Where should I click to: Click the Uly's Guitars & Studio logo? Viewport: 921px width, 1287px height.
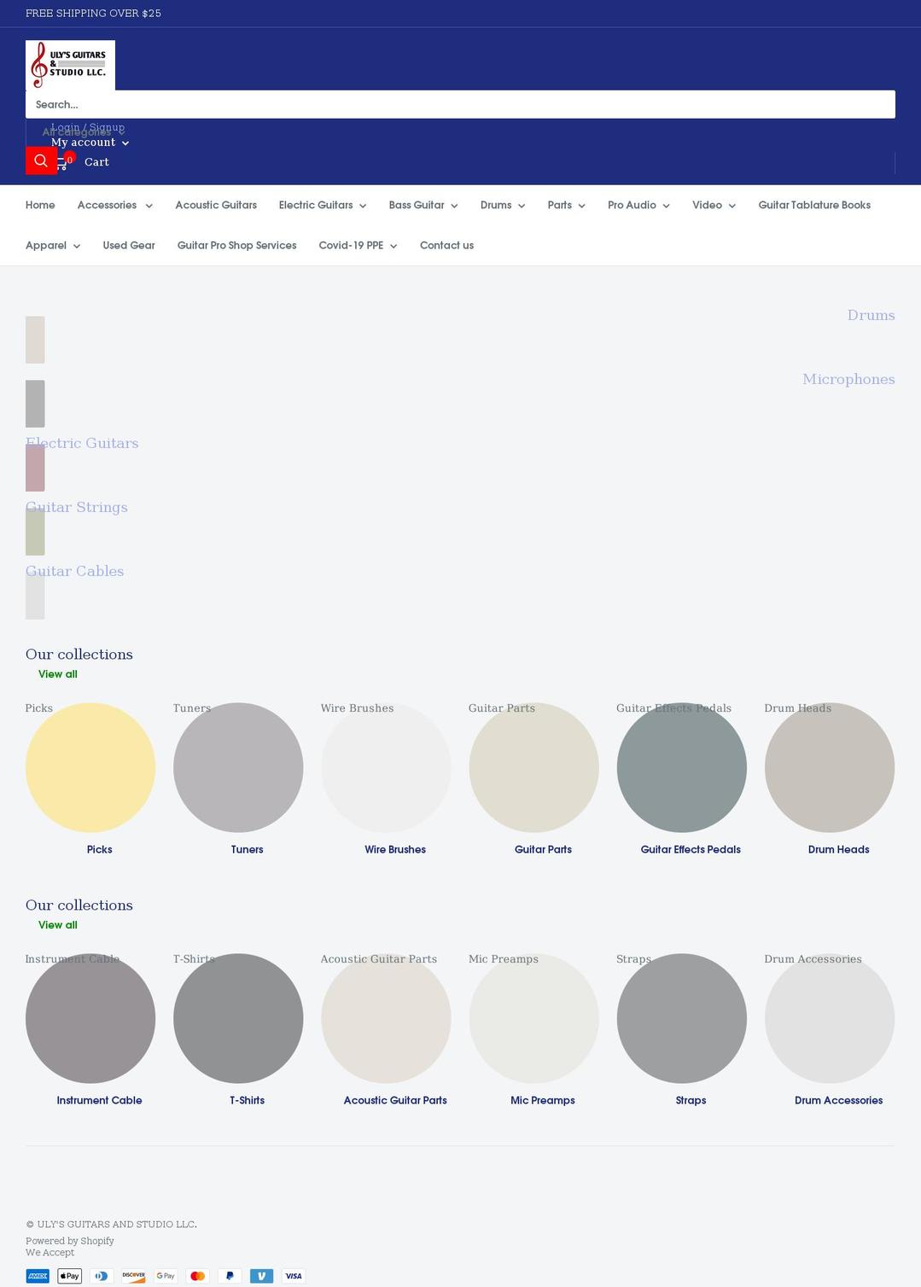(70, 65)
